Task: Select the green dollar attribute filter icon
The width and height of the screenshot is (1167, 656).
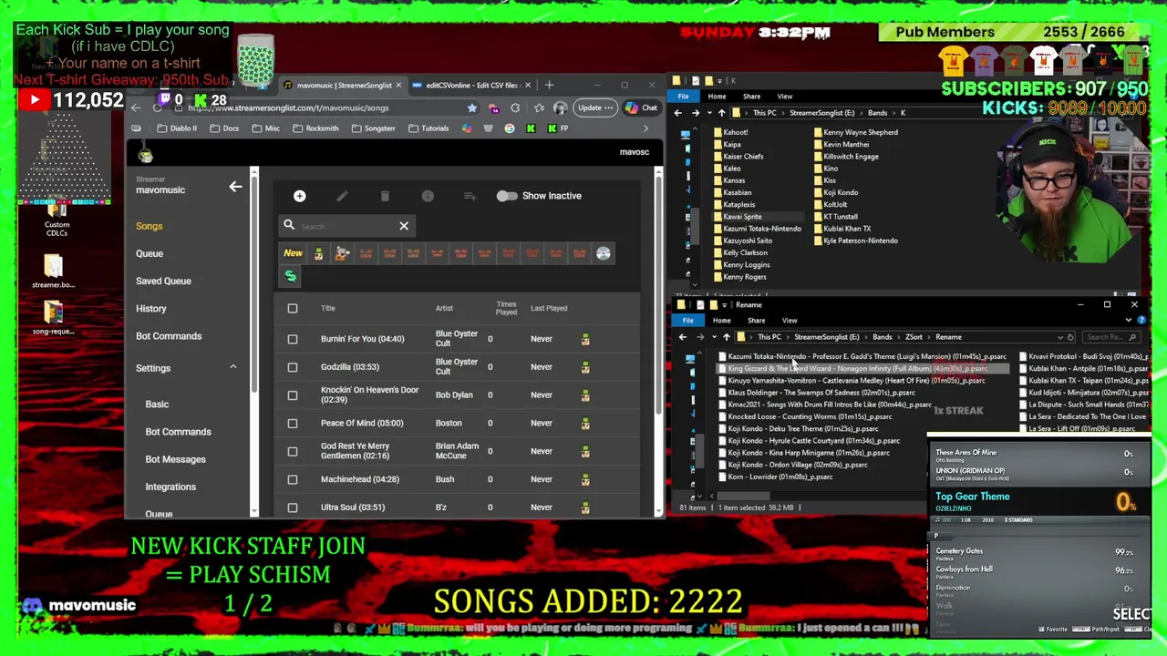Action: (291, 276)
